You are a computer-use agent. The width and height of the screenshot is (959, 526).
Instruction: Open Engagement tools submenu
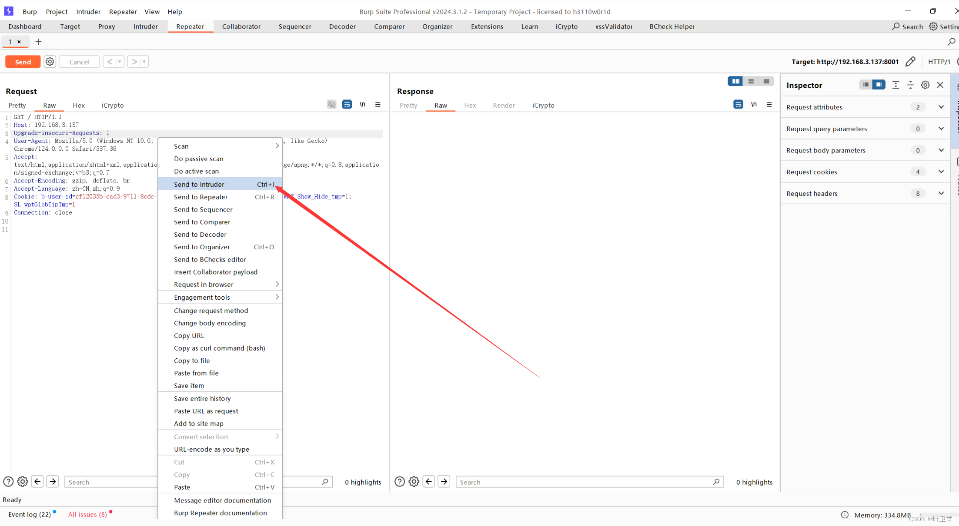coord(221,297)
